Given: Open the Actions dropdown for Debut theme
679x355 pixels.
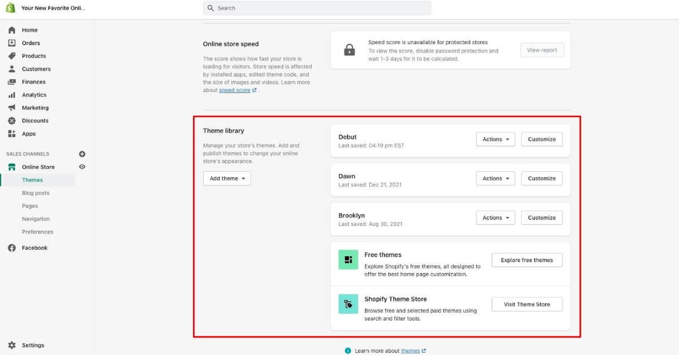Looking at the screenshot, I should click(495, 139).
